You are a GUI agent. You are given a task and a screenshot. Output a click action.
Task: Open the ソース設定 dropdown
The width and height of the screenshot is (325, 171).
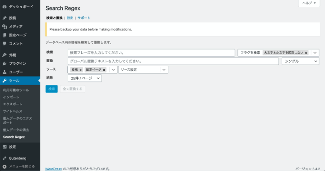(x=143, y=70)
